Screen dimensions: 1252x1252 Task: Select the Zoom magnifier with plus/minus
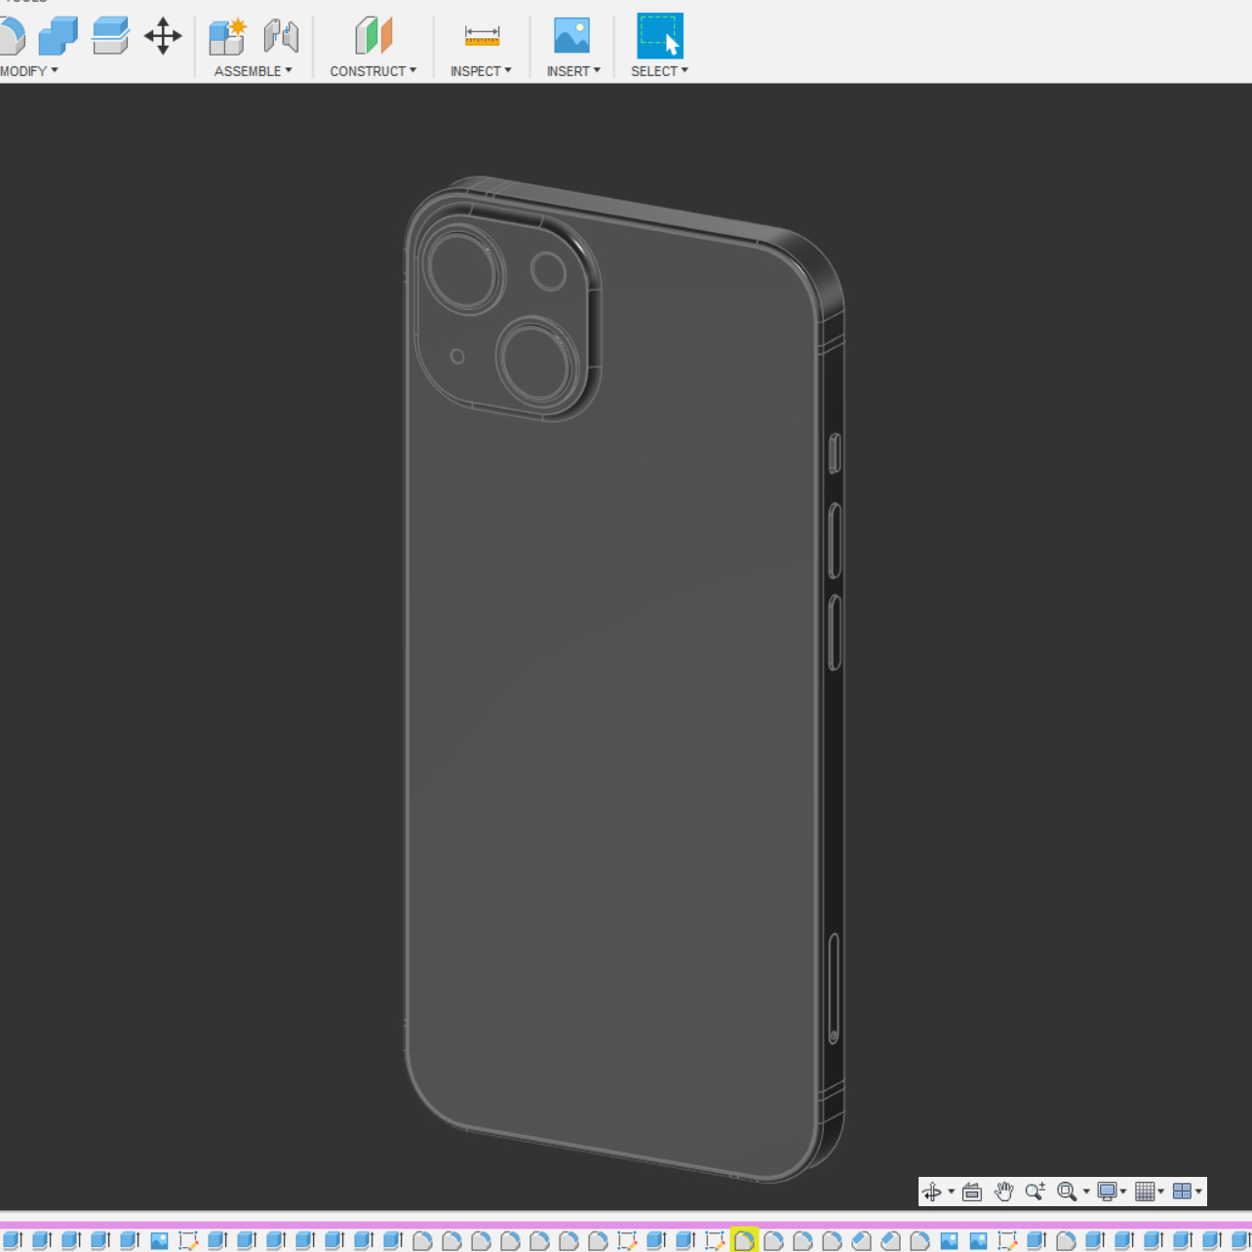[x=1035, y=1192]
